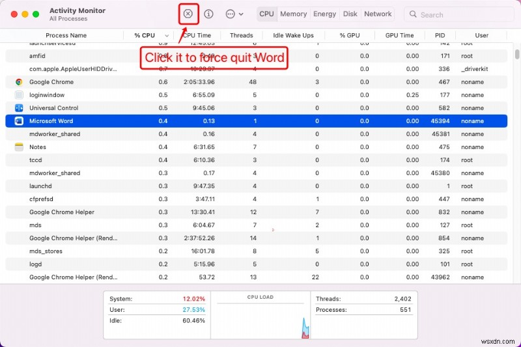Select the tccd process
The height and width of the screenshot is (347, 521).
(36, 160)
